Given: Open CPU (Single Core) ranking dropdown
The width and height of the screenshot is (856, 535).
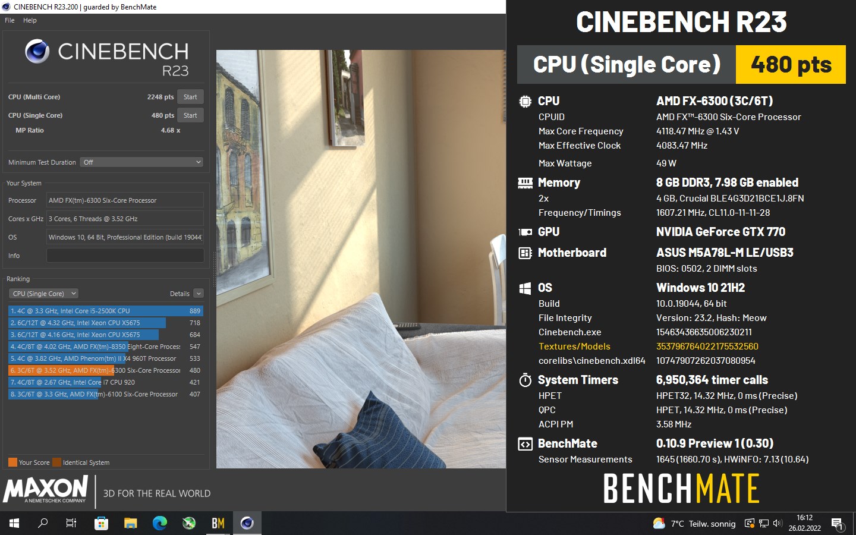Looking at the screenshot, I should [x=44, y=294].
